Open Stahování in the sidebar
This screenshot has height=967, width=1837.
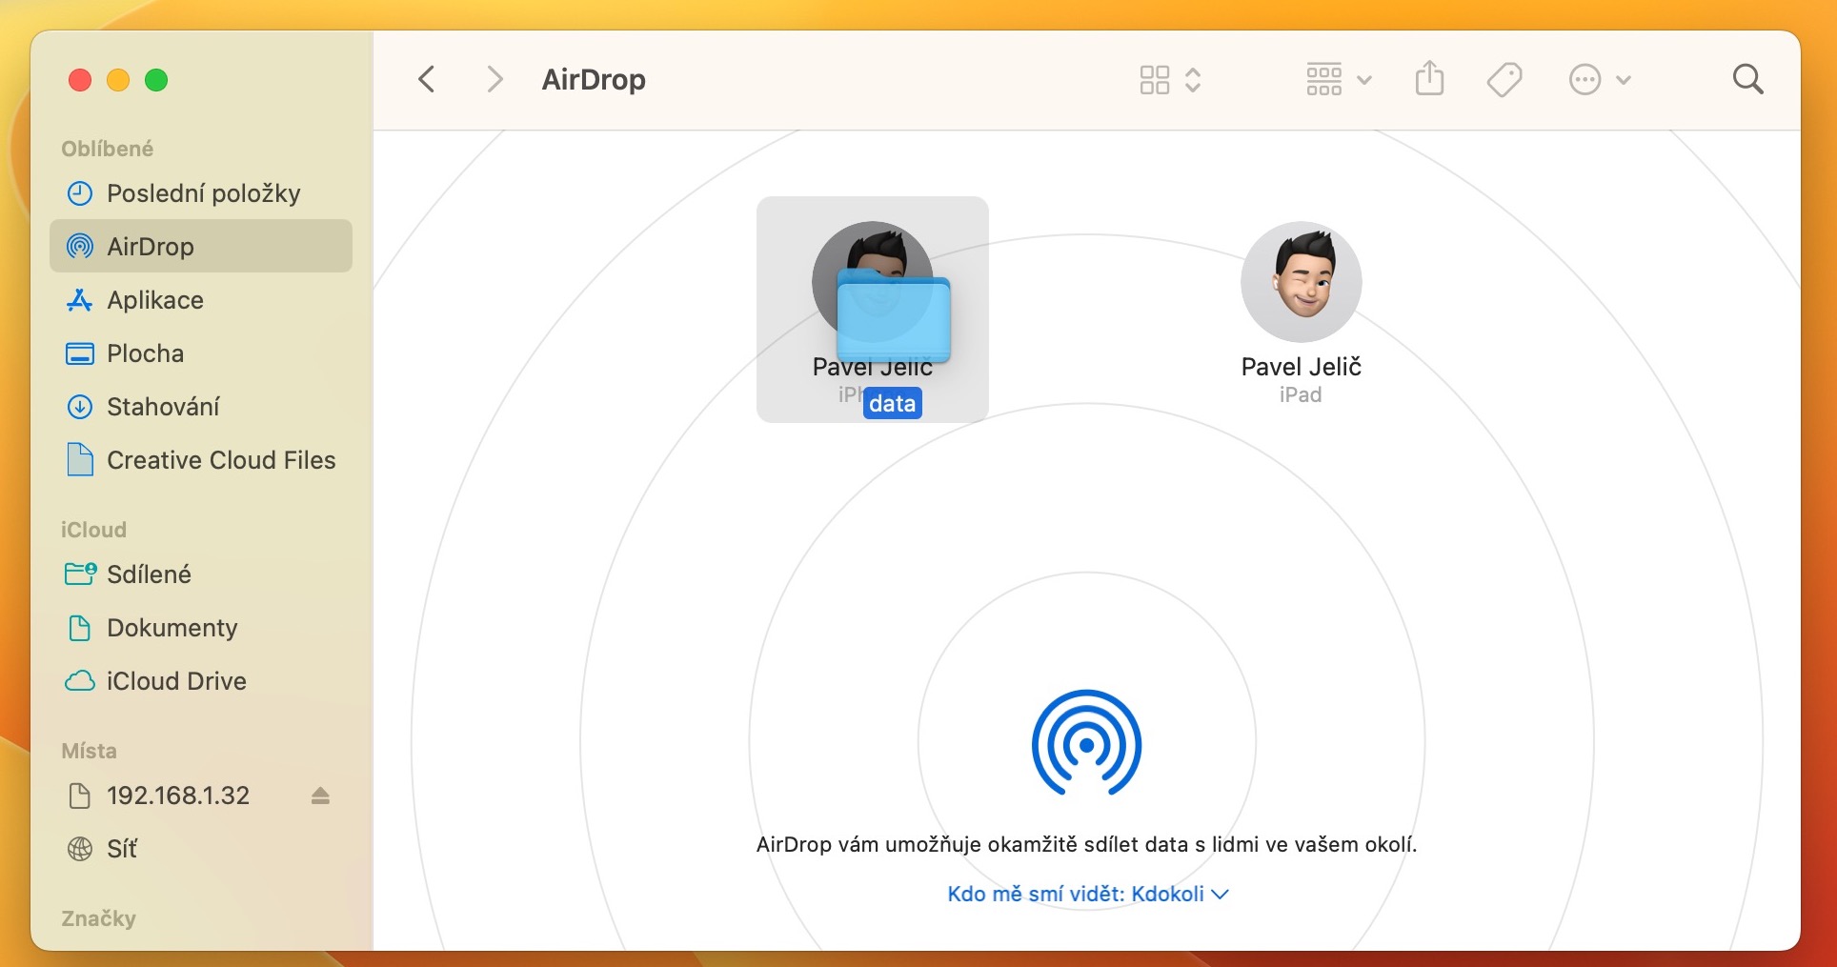(x=201, y=407)
